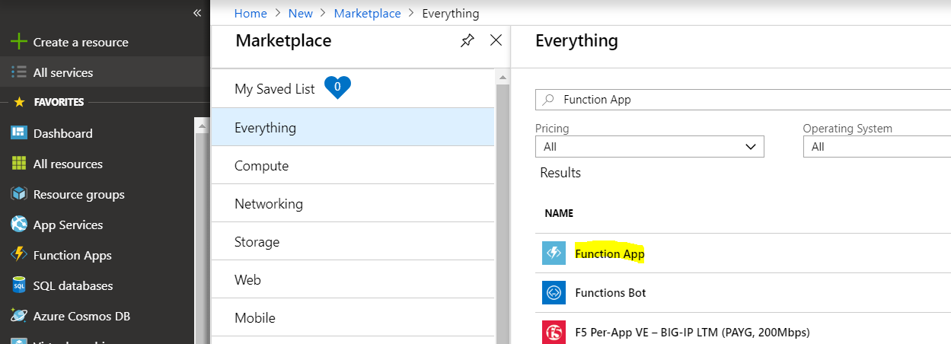Click the yellow Favorites star icon
Screen dimensions: 951x344
(19, 101)
